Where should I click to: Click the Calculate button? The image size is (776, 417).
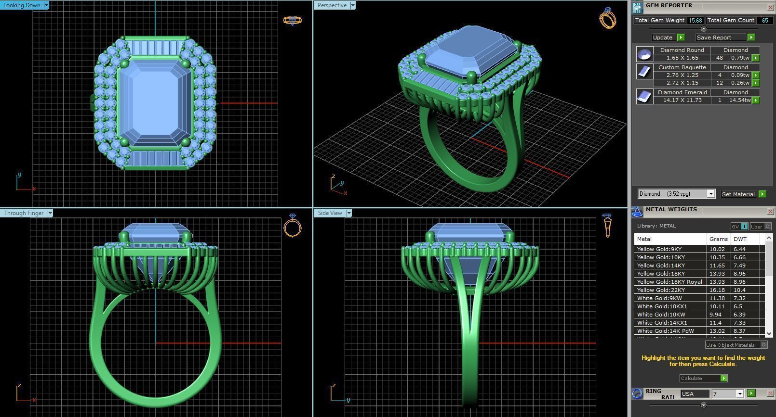(x=703, y=379)
